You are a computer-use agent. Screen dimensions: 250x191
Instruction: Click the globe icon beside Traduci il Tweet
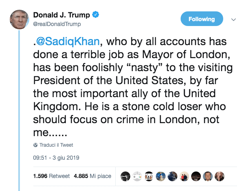click(35, 145)
